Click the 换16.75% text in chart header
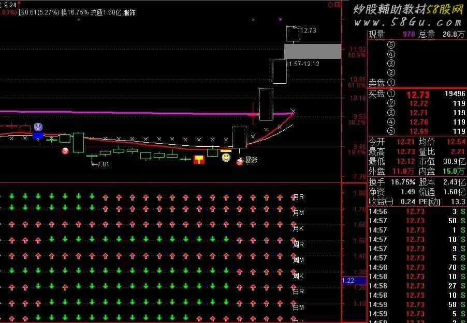This screenshot has width=467, height=323. click(x=75, y=12)
